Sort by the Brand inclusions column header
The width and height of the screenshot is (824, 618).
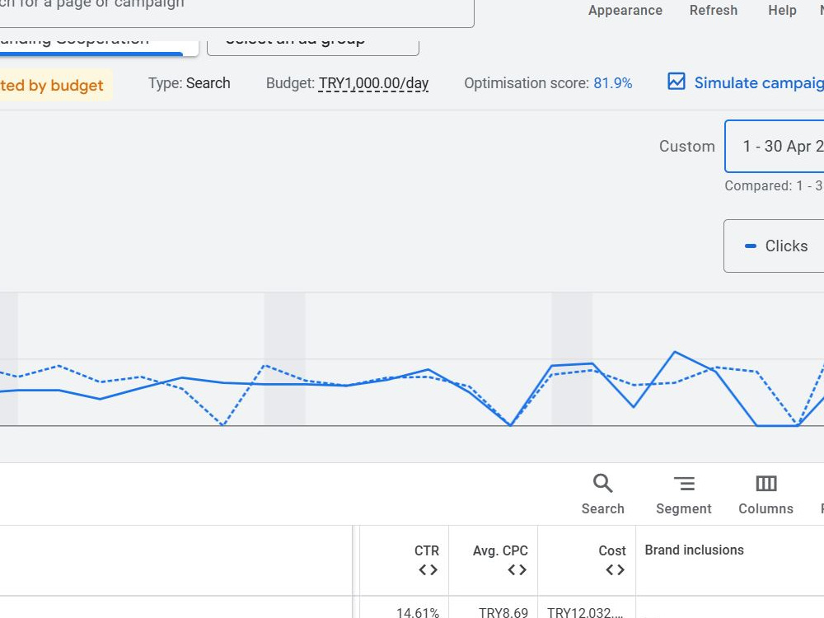click(694, 550)
